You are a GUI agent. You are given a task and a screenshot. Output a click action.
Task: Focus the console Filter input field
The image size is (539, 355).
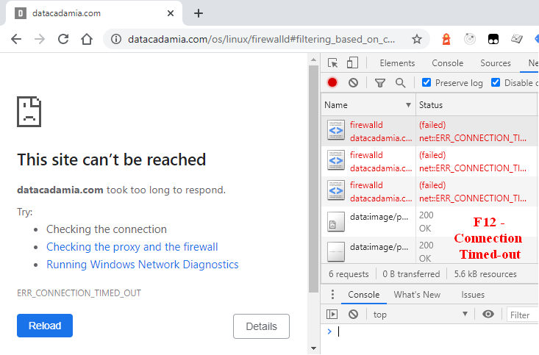tap(522, 315)
